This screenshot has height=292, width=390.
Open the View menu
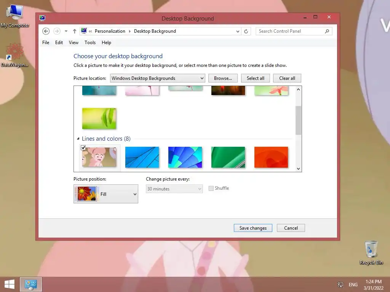pos(74,43)
